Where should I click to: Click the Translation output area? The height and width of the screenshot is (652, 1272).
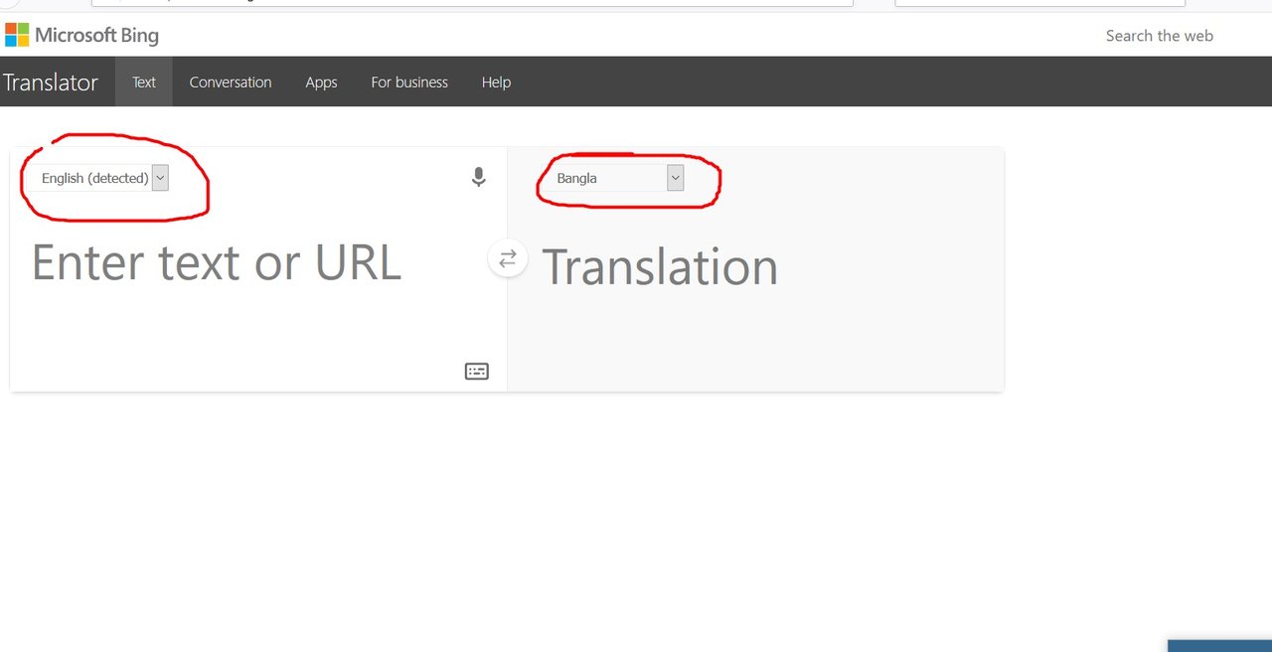click(755, 268)
